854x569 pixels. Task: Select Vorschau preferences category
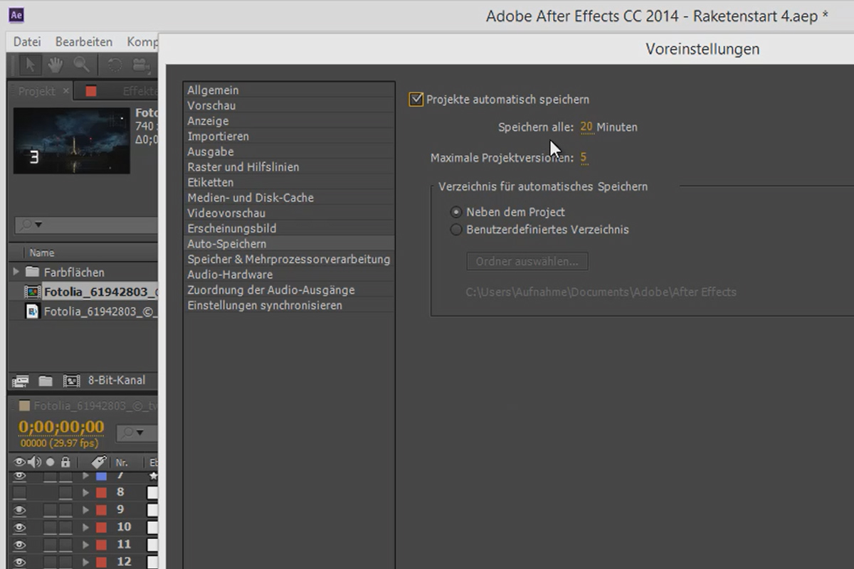point(288,105)
